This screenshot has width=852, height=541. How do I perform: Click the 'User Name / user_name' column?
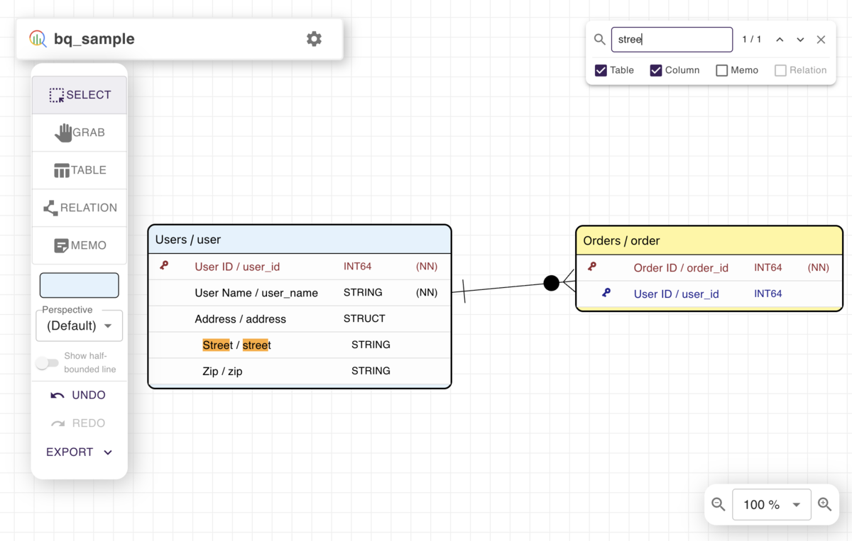coord(256,293)
